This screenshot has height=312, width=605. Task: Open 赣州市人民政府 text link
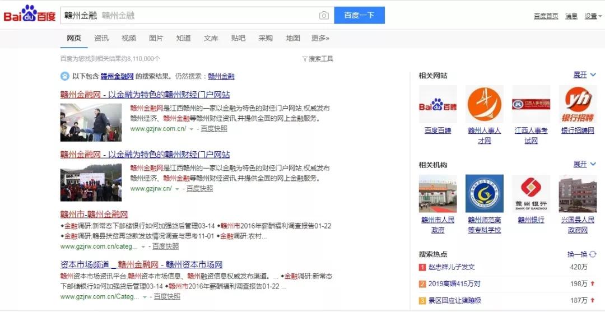pyautogui.click(x=438, y=225)
